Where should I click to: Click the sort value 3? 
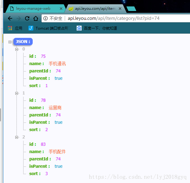tap(47, 174)
